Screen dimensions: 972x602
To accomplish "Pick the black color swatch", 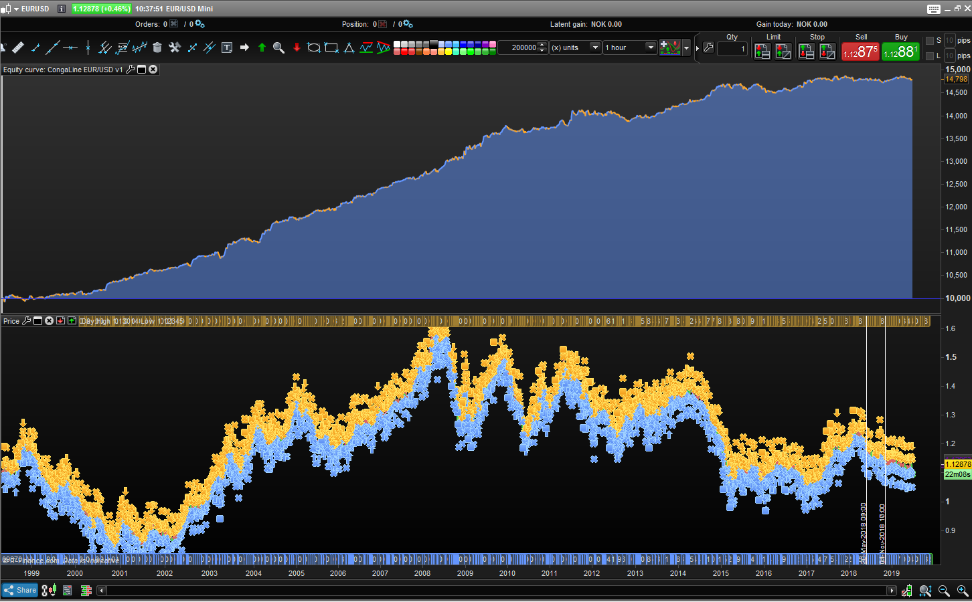I will pos(434,44).
